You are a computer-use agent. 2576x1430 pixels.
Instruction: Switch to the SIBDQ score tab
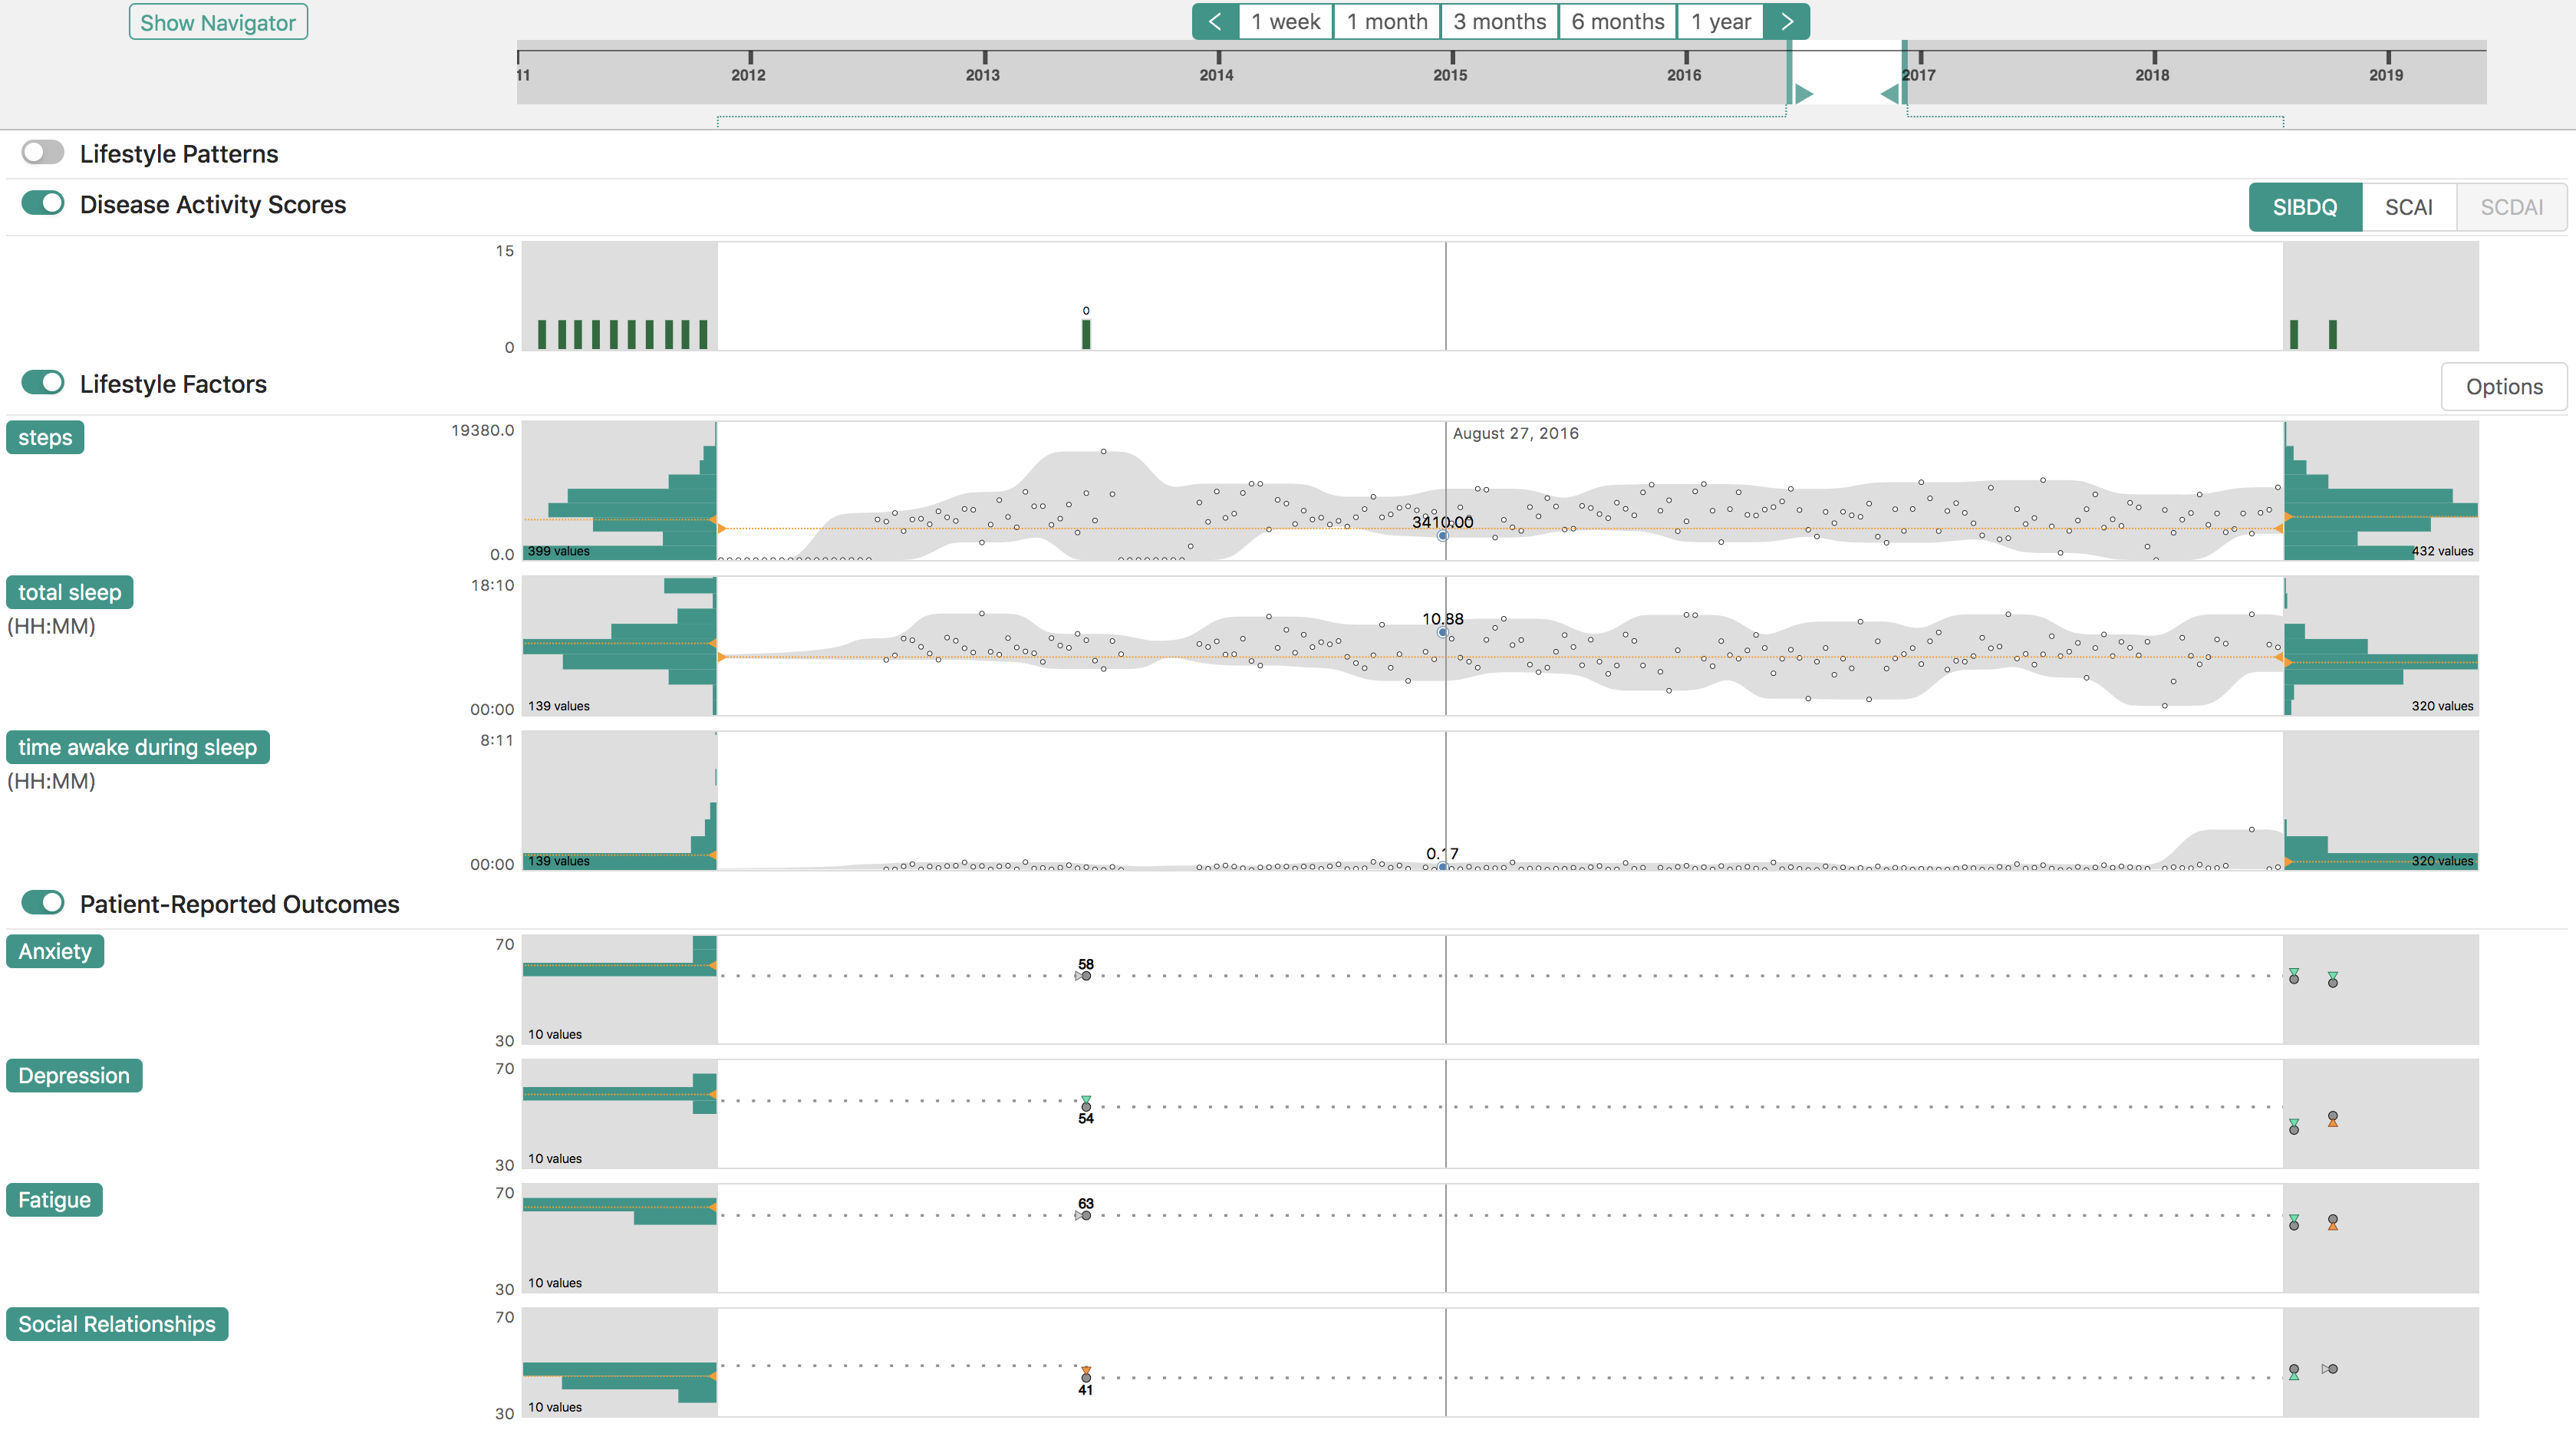[2305, 207]
